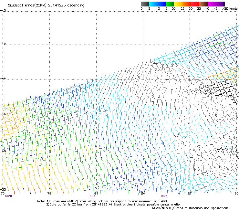Click the '25' legend speed label
This screenshot has height=210, width=239.
click(182, 9)
